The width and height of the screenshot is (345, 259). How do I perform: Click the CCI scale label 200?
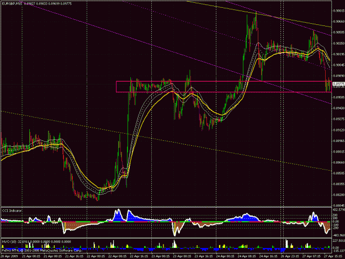[335, 215]
